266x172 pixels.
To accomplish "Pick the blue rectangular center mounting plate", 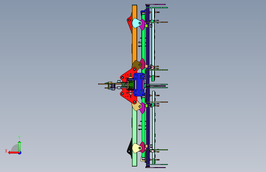I will [x=139, y=84].
